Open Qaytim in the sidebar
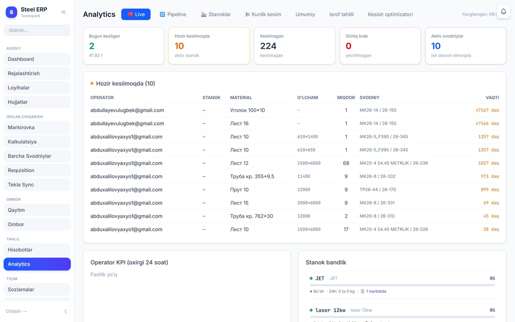Screen dimensions: 515x322 37,210
